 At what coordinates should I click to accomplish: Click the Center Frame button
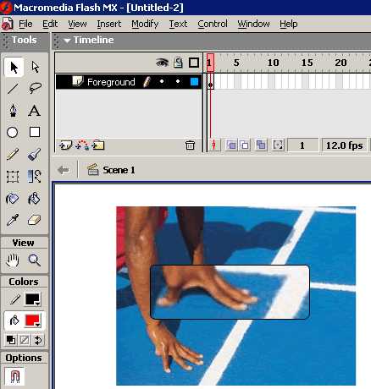tap(213, 145)
